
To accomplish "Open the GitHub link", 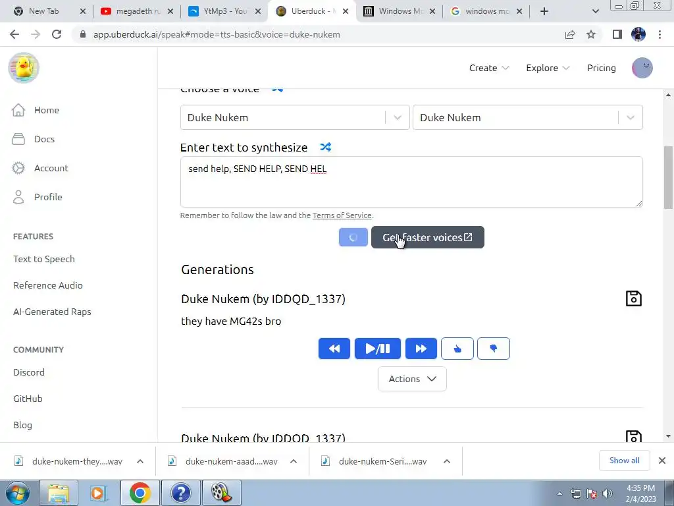I will click(28, 399).
